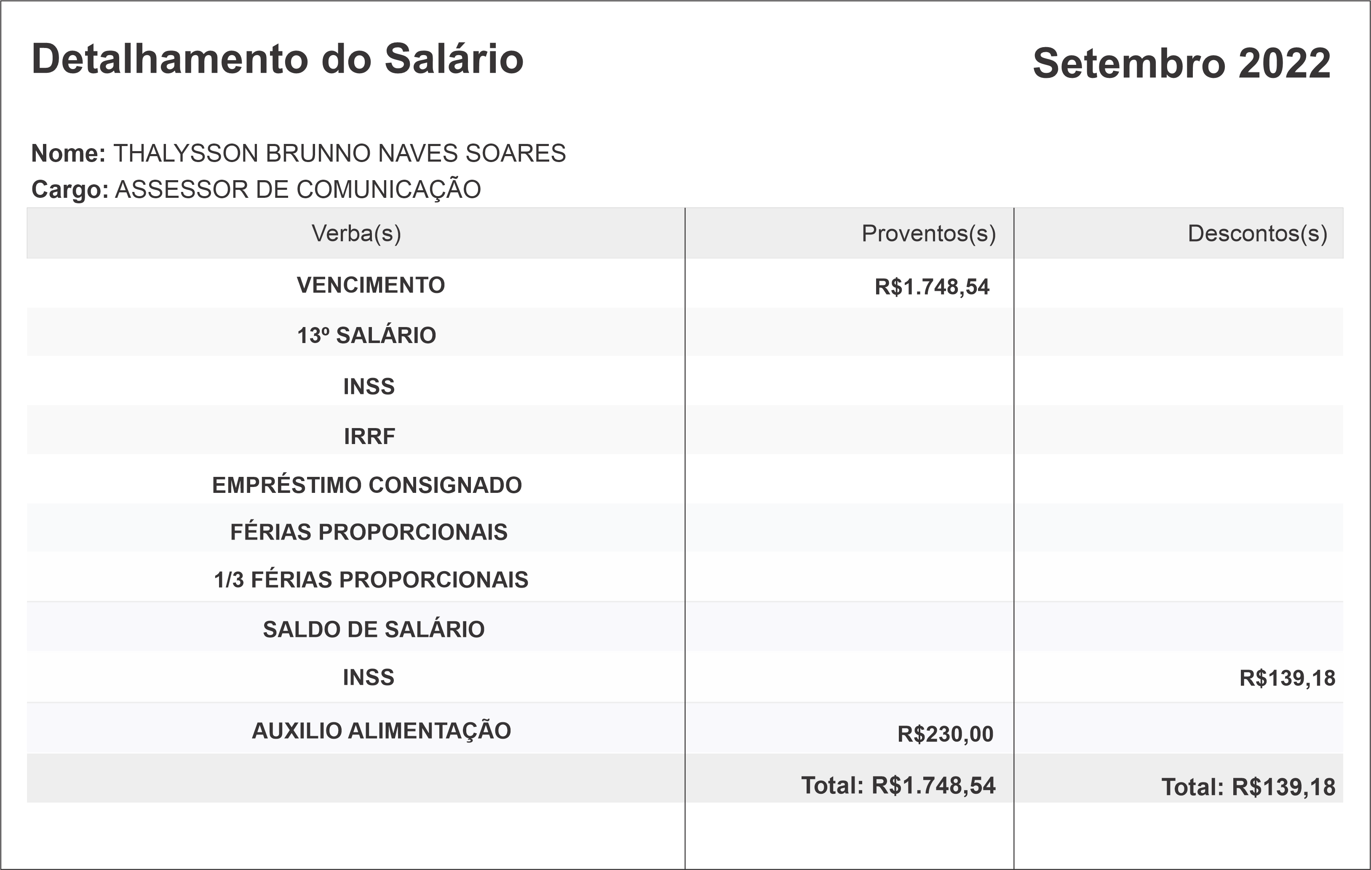Click the R$1.748,54 vencimento value
Image resolution: width=1371 pixels, height=870 pixels.
pos(932,287)
